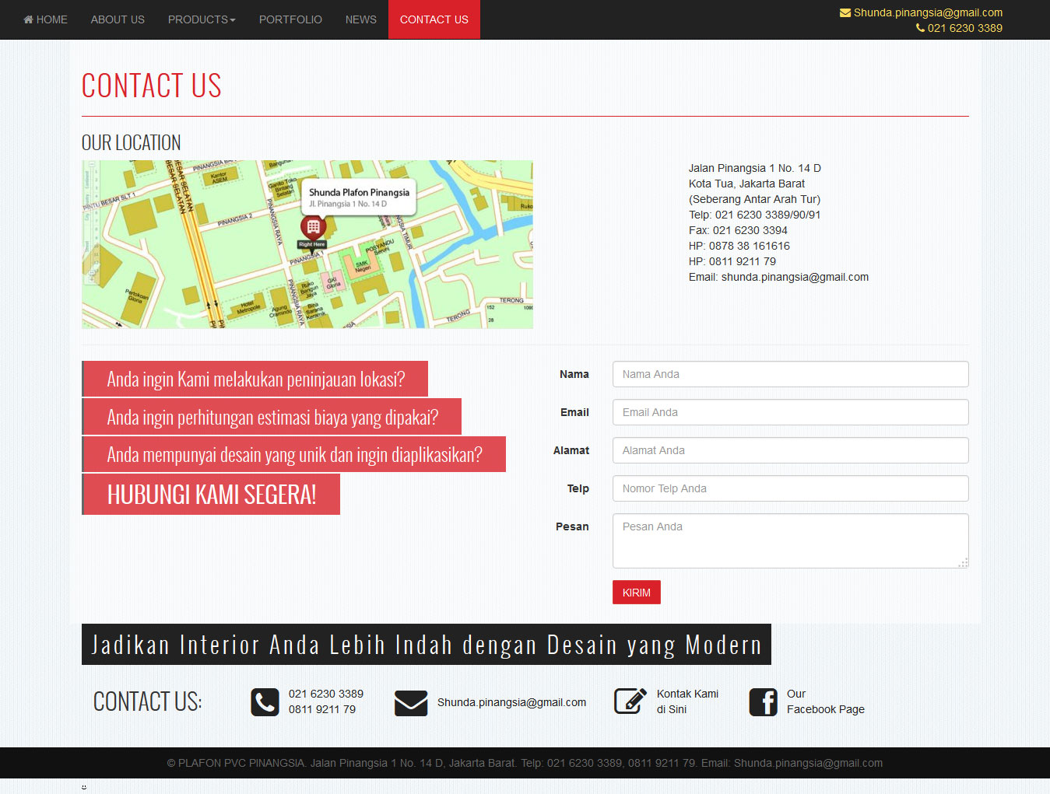Viewport: 1050px width, 794px height.
Task: Go to the HOME menu item
Action: pyautogui.click(x=45, y=19)
